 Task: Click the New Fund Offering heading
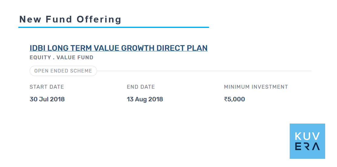(x=70, y=19)
